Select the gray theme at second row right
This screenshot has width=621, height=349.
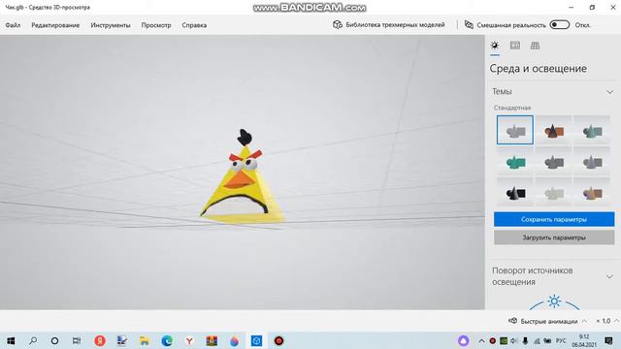tap(592, 162)
